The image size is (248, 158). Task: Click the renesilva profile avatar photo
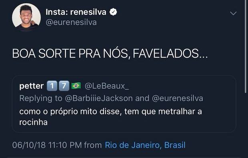pos(26,17)
